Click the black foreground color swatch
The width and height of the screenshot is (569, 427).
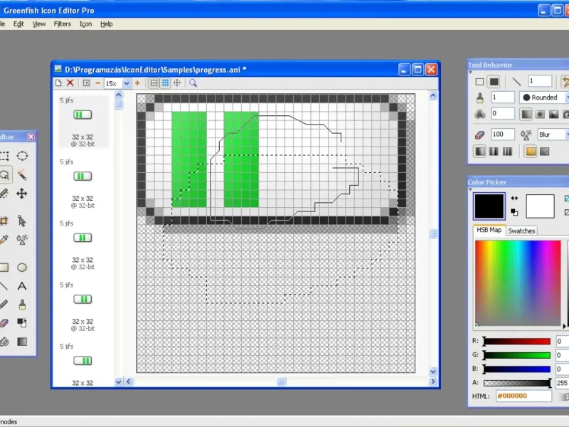click(x=489, y=206)
